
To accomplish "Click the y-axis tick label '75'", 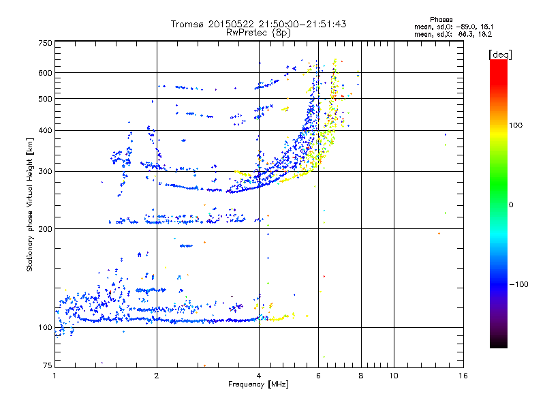I will click(48, 365).
